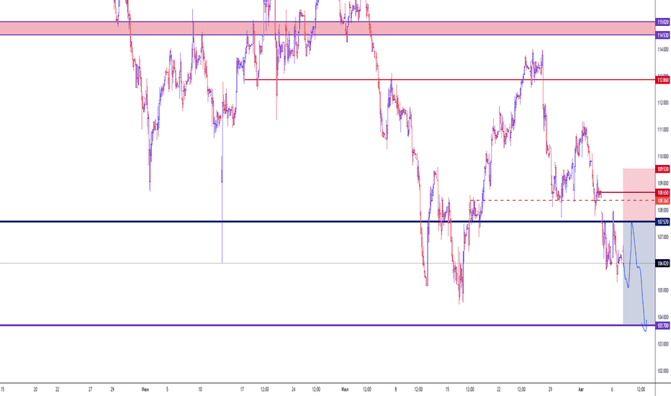Select the long red horizontal line at 112.860
This screenshot has width=671, height=396.
pyautogui.click(x=446, y=80)
